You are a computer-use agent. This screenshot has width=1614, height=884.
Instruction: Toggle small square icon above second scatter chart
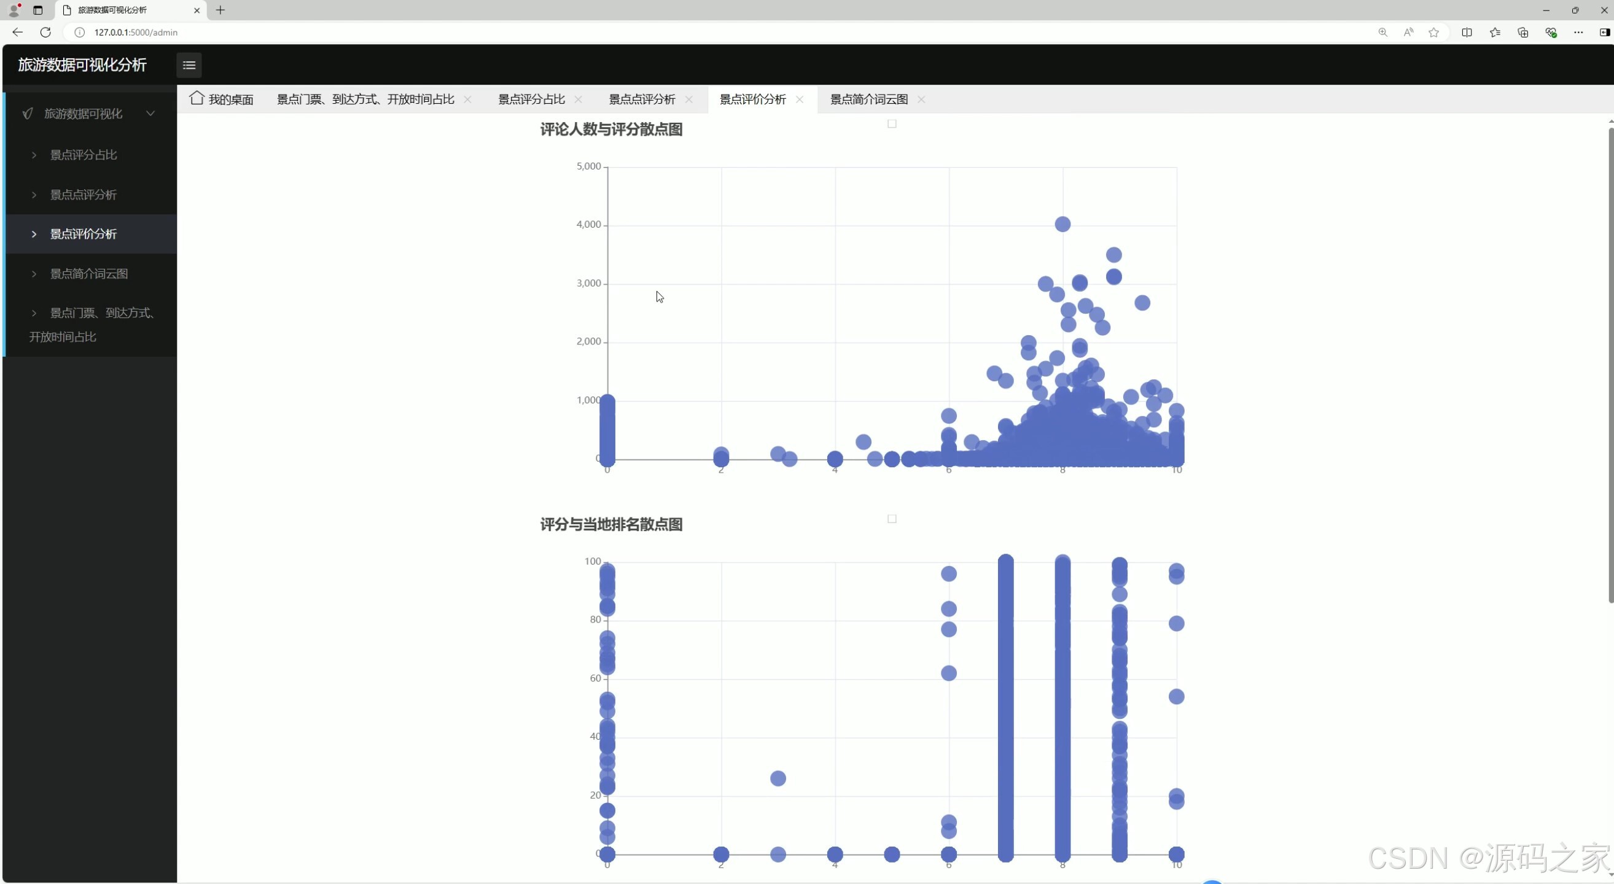[892, 519]
